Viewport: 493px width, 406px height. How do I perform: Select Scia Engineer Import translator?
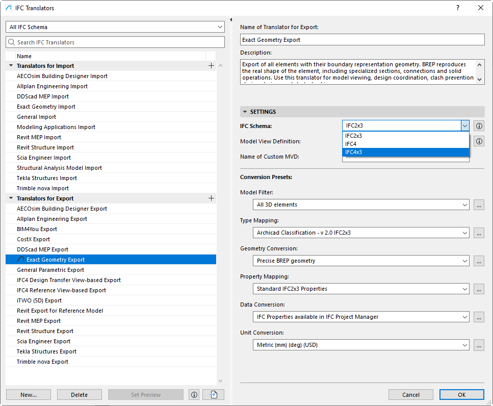point(111,158)
